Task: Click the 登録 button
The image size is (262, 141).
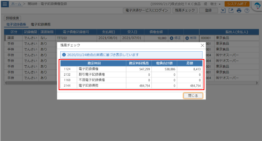Action: pyautogui.click(x=208, y=10)
